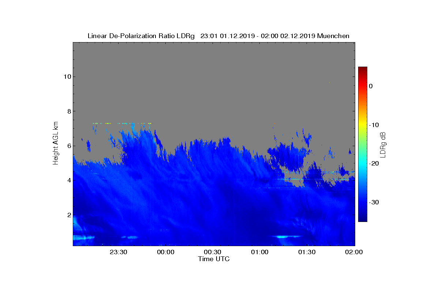Click the dark blue bottom of the colorbar
The width and height of the screenshot is (439, 293).
(363, 219)
